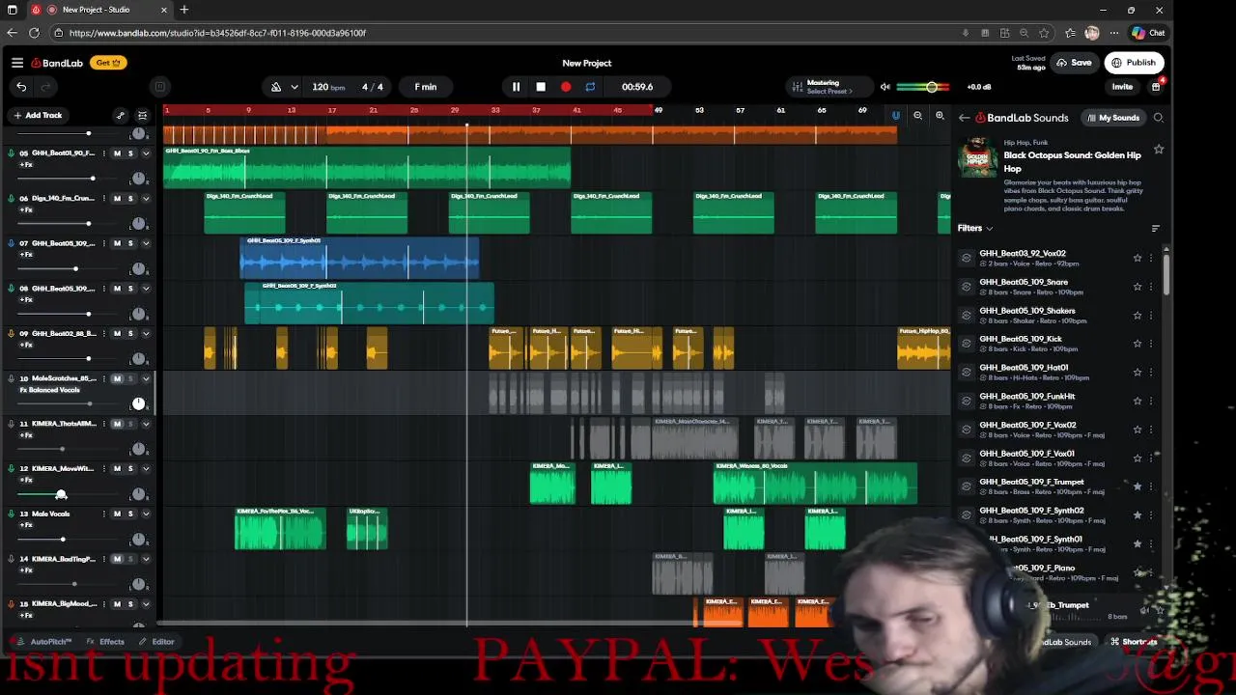Preview GHH_Beat03_92_Vox02 sample
This screenshot has width=1236, height=695.
[x=966, y=258]
